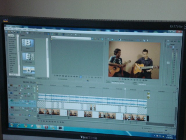Click the timeline loop playback button

[x=41, y=121]
